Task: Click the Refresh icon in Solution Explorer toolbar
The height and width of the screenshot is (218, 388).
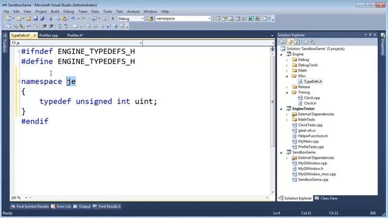Action: coord(297,42)
